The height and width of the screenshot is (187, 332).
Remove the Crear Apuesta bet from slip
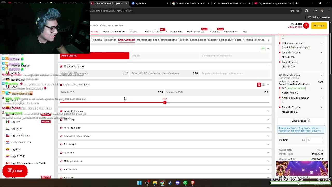(x=321, y=75)
